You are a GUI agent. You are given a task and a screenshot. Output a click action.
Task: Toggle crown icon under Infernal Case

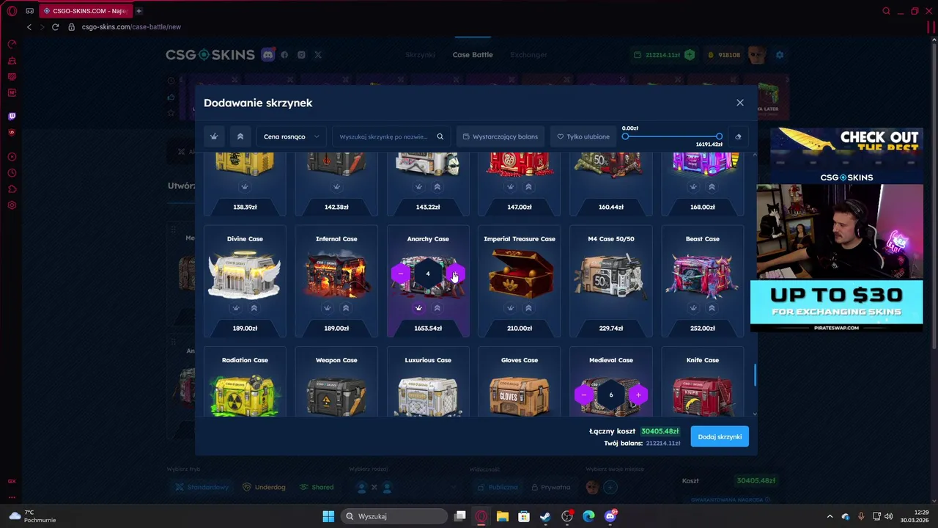[327, 308]
